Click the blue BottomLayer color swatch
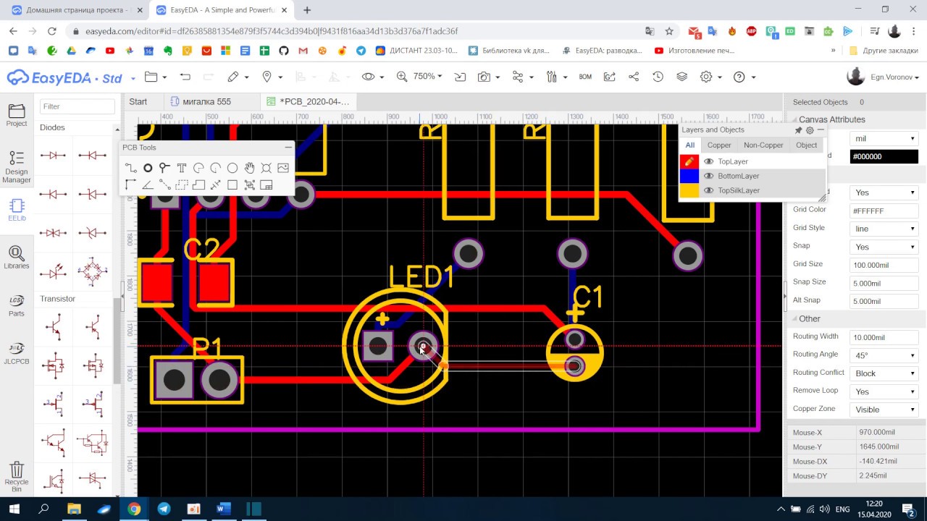This screenshot has height=521, width=927. pos(689,176)
